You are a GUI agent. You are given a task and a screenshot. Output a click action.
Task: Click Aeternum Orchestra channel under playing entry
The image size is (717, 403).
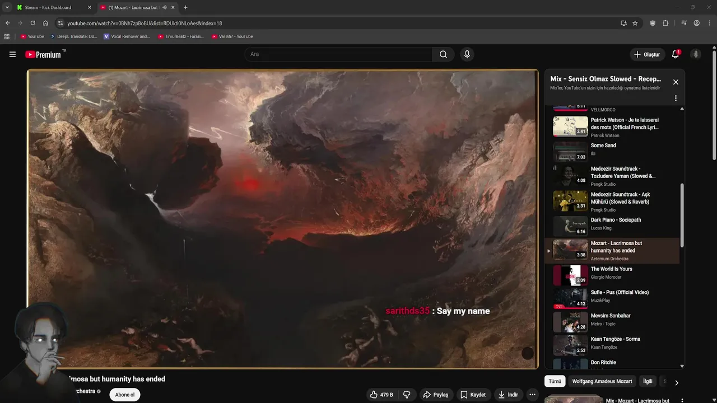[609, 259]
